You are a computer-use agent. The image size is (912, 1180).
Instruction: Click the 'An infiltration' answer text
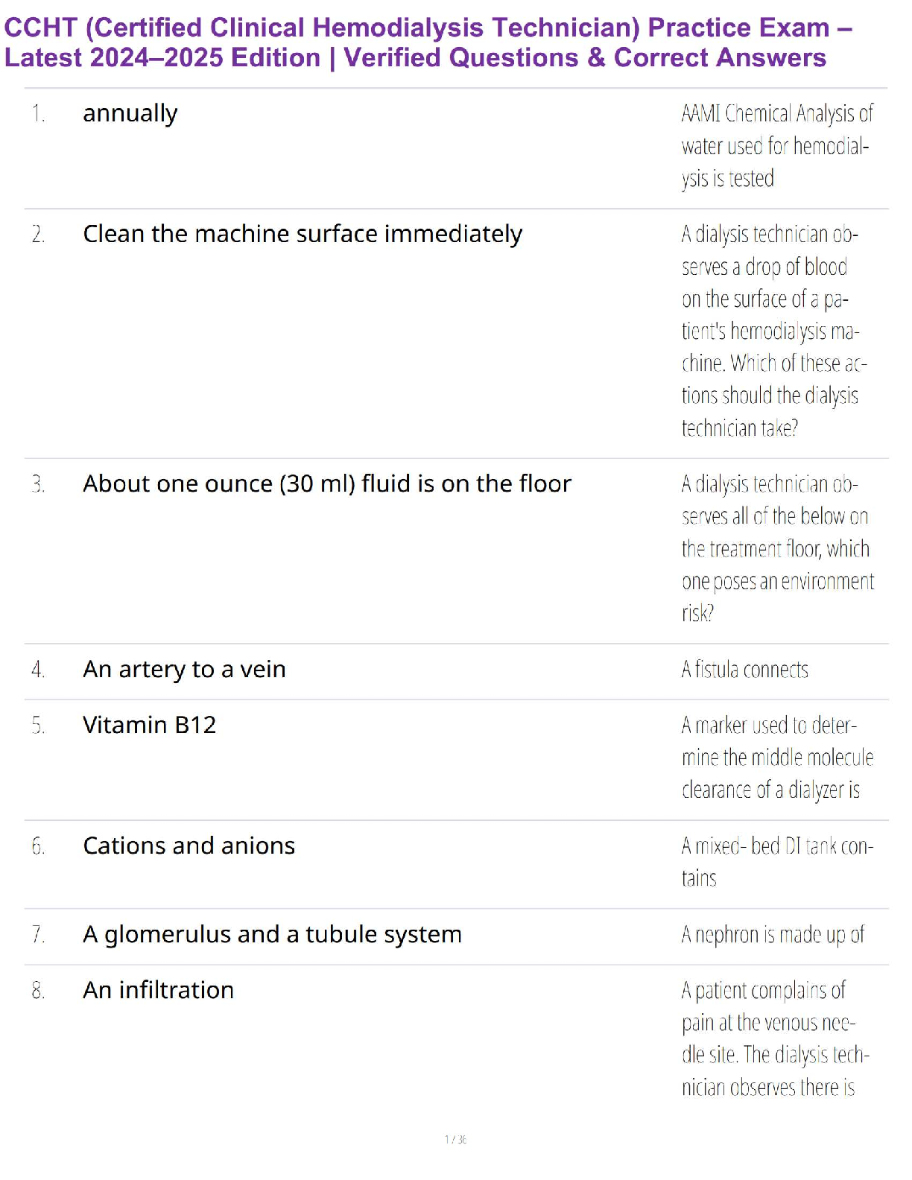(x=158, y=990)
